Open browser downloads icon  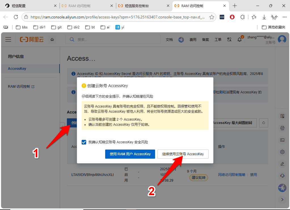(264, 17)
